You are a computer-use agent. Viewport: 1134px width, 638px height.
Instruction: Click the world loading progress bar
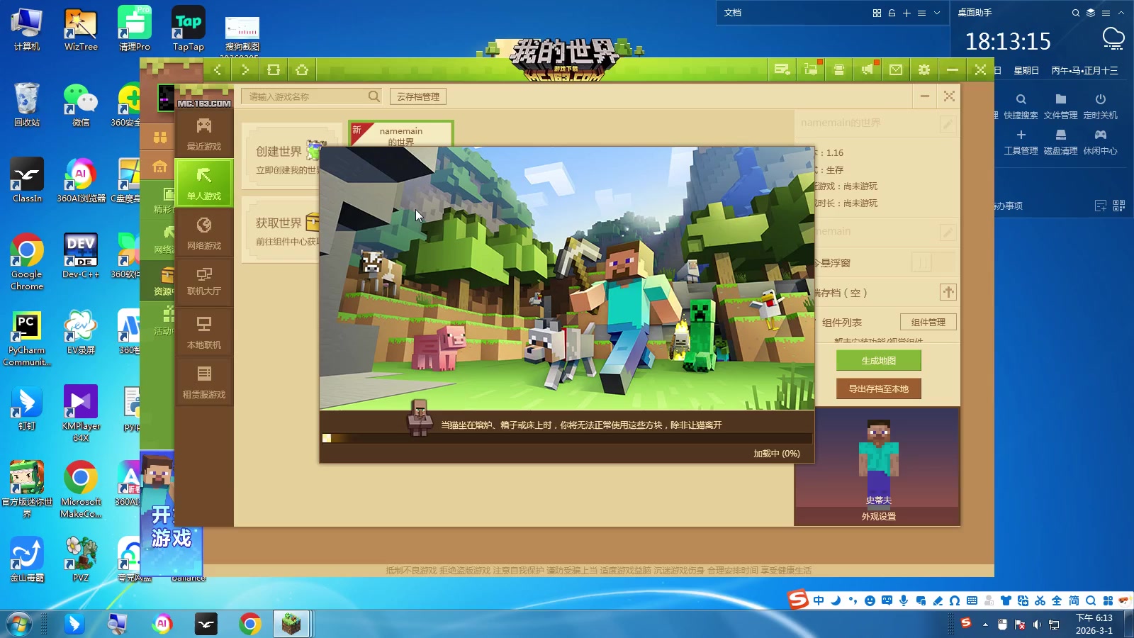pyautogui.click(x=566, y=439)
